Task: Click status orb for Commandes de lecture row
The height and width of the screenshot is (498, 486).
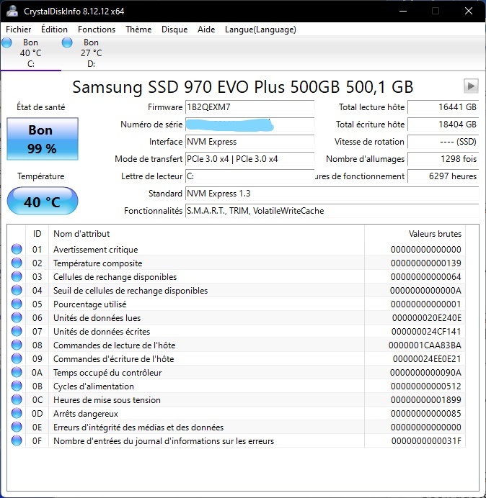Action: [17, 345]
